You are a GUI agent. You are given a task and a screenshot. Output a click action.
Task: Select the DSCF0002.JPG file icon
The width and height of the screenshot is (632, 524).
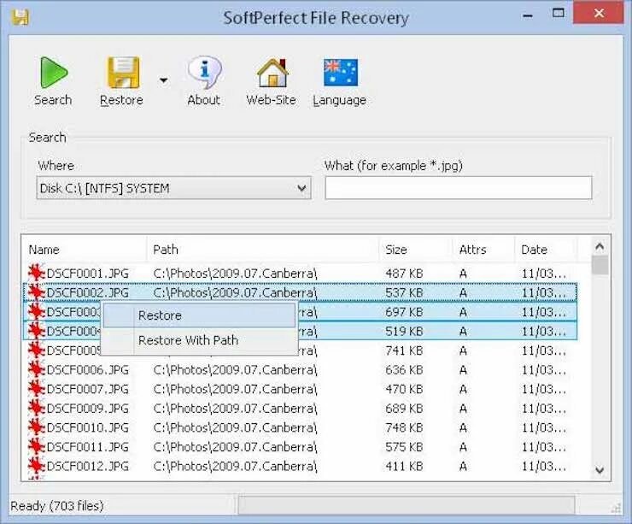pos(36,292)
